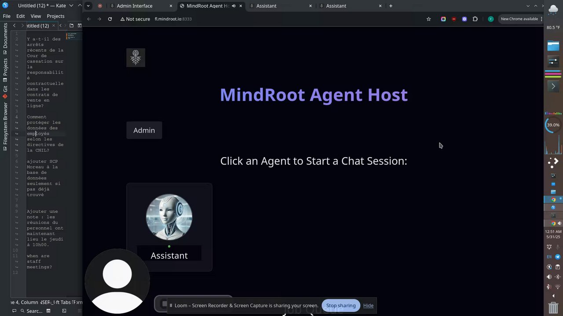Viewport: 563px width, 316px height.
Task: Click the Admin button
Action: (144, 130)
